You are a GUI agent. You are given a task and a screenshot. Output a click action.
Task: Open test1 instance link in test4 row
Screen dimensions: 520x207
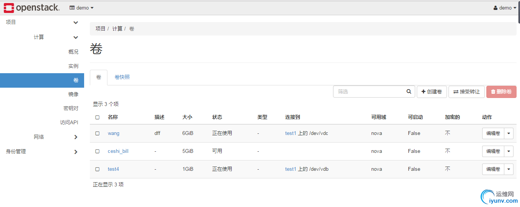tap(291, 169)
